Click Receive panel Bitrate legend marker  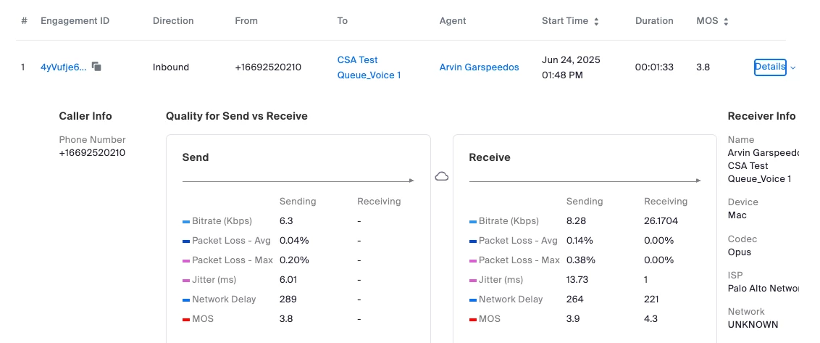point(473,221)
